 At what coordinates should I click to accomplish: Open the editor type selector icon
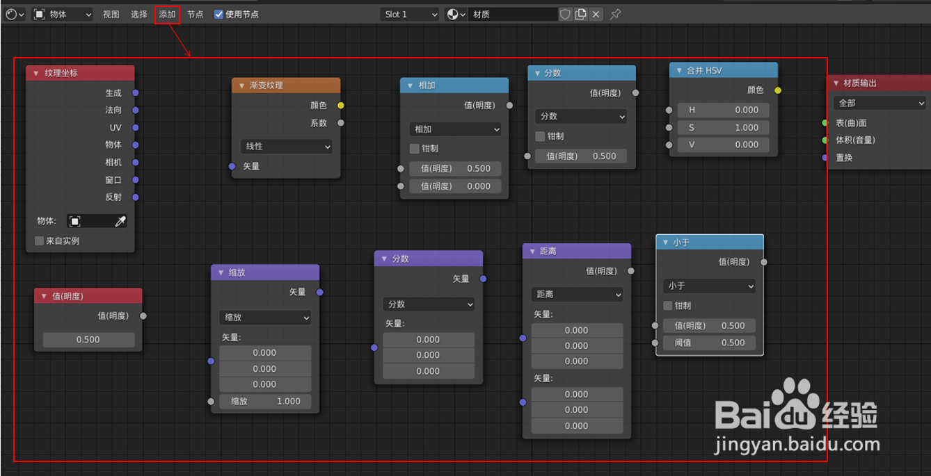(x=15, y=14)
